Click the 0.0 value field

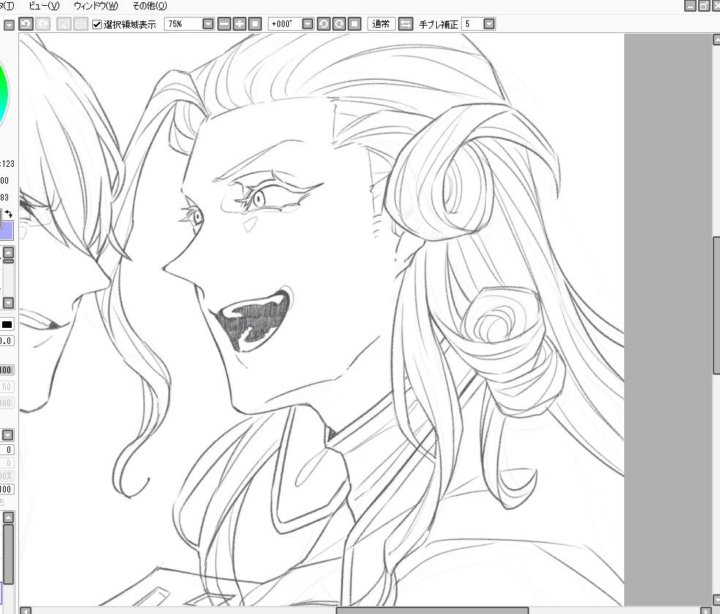(7, 341)
